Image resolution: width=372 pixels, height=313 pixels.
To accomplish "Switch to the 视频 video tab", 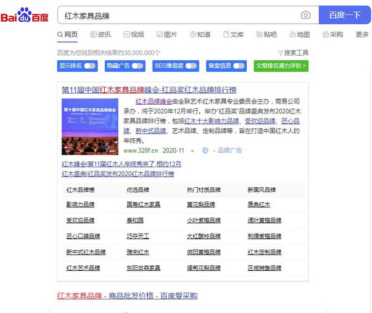I will 133,35.
